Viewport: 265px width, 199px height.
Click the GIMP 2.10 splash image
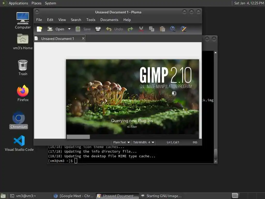click(132, 97)
